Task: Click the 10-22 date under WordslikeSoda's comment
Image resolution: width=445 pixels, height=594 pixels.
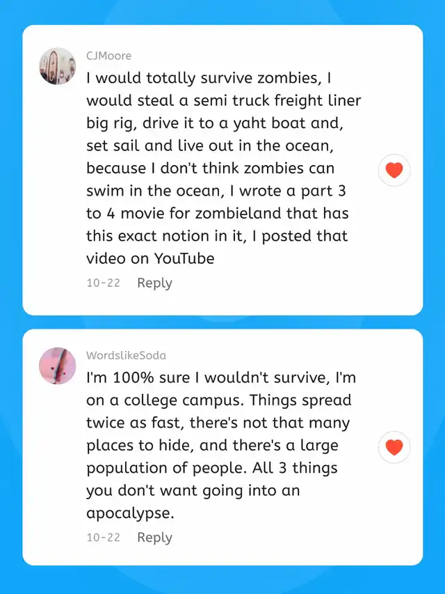Action: tap(103, 538)
